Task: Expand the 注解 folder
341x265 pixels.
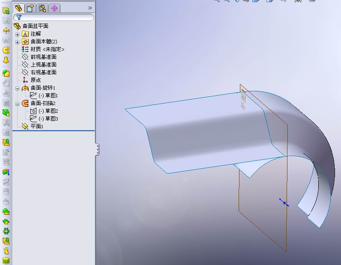Action: (x=18, y=34)
